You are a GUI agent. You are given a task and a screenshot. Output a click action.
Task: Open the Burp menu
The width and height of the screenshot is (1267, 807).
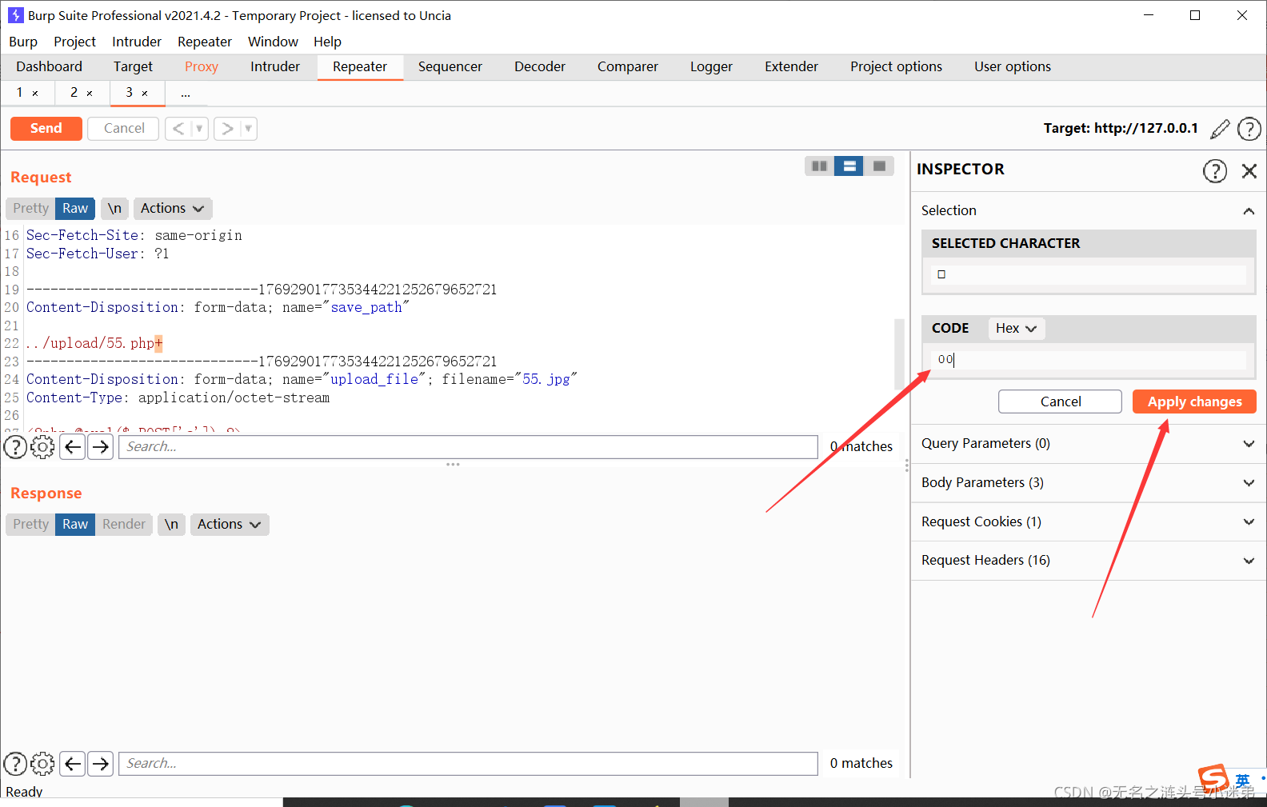click(x=23, y=42)
